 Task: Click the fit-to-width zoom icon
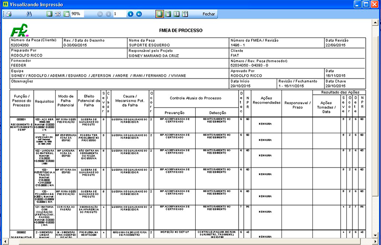[x=58, y=14]
